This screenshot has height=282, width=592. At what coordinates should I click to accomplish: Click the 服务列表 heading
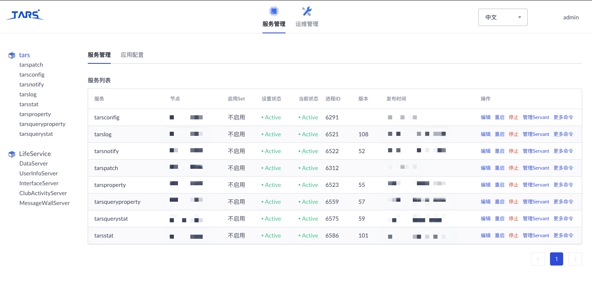(99, 80)
